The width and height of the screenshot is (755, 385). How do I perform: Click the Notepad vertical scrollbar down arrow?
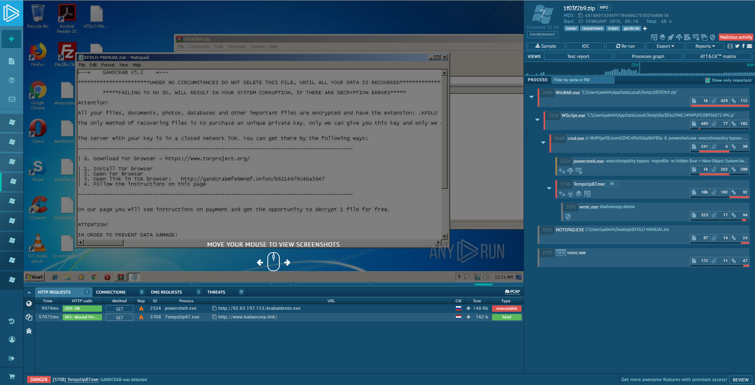pyautogui.click(x=444, y=236)
